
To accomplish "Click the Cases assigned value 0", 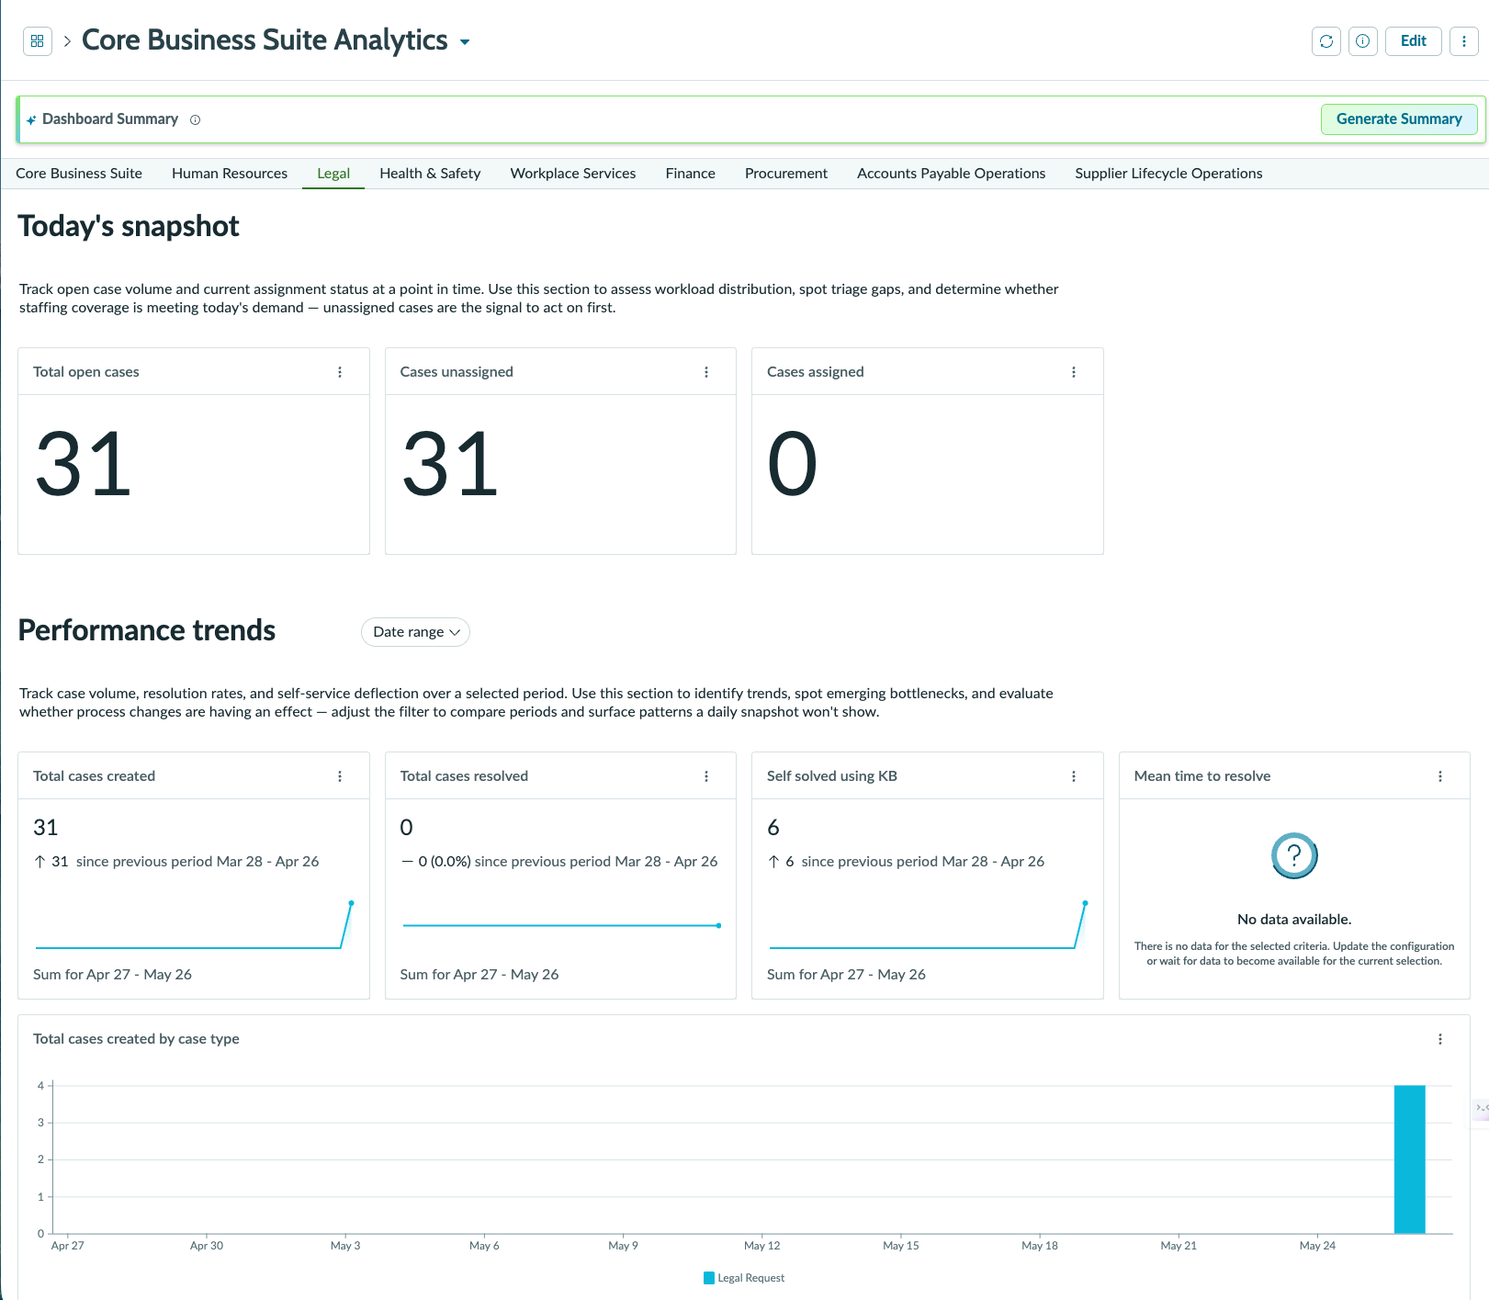I will point(792,464).
